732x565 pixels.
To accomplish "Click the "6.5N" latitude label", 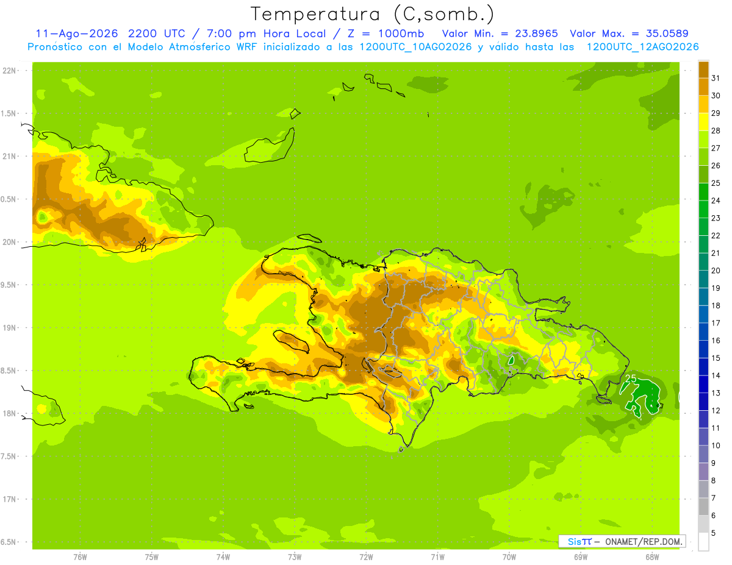I will 9,542.
